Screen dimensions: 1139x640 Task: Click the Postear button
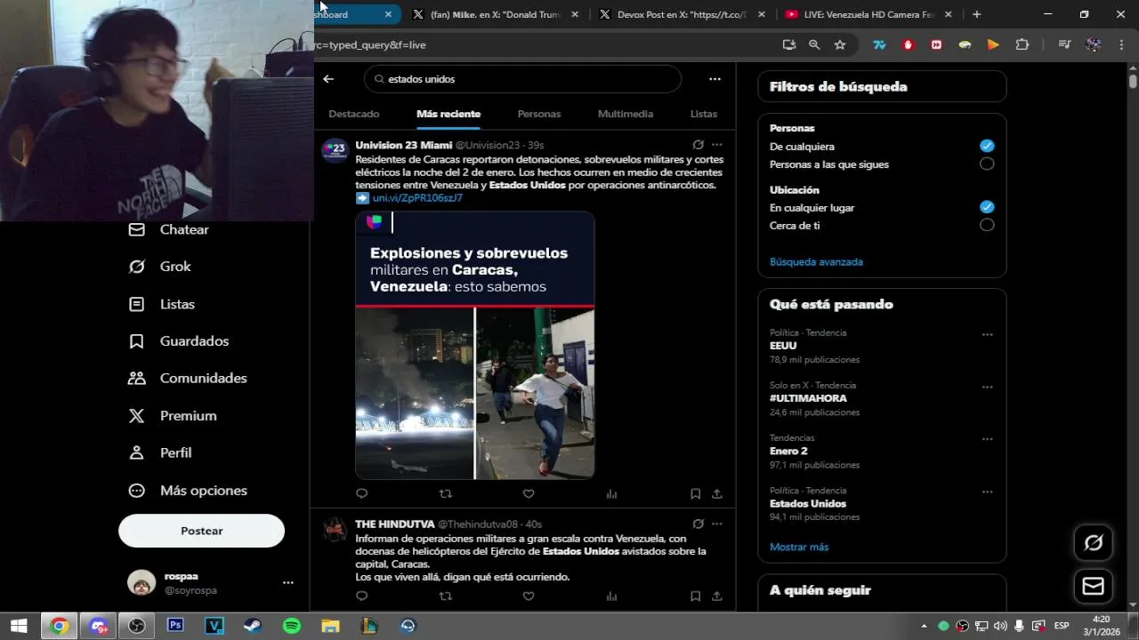click(x=201, y=531)
